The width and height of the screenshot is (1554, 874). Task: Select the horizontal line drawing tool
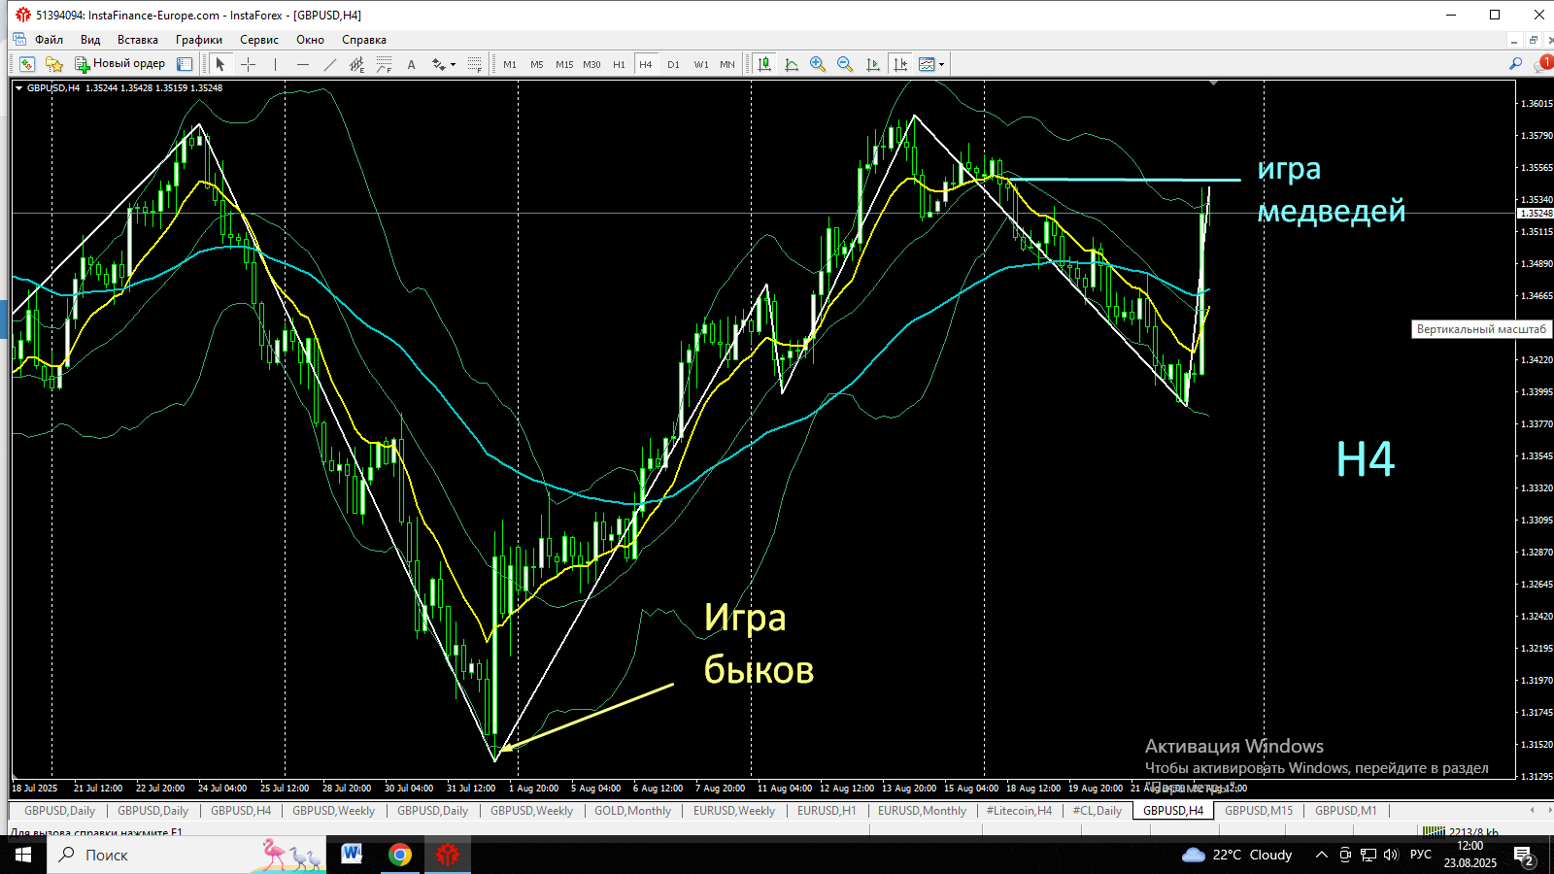coord(302,64)
